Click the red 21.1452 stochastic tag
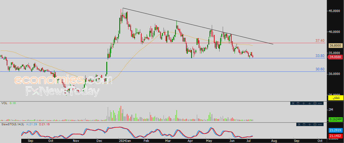This screenshot has width=344, height=143. point(336,136)
